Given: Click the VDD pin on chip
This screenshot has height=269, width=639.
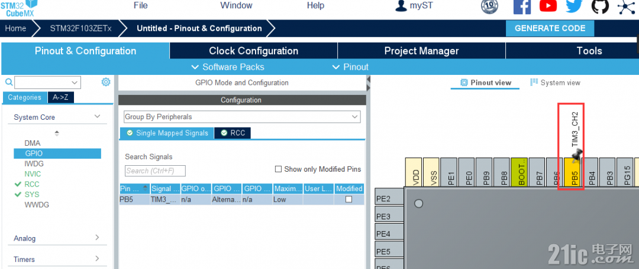Looking at the screenshot, I should click(x=414, y=172).
